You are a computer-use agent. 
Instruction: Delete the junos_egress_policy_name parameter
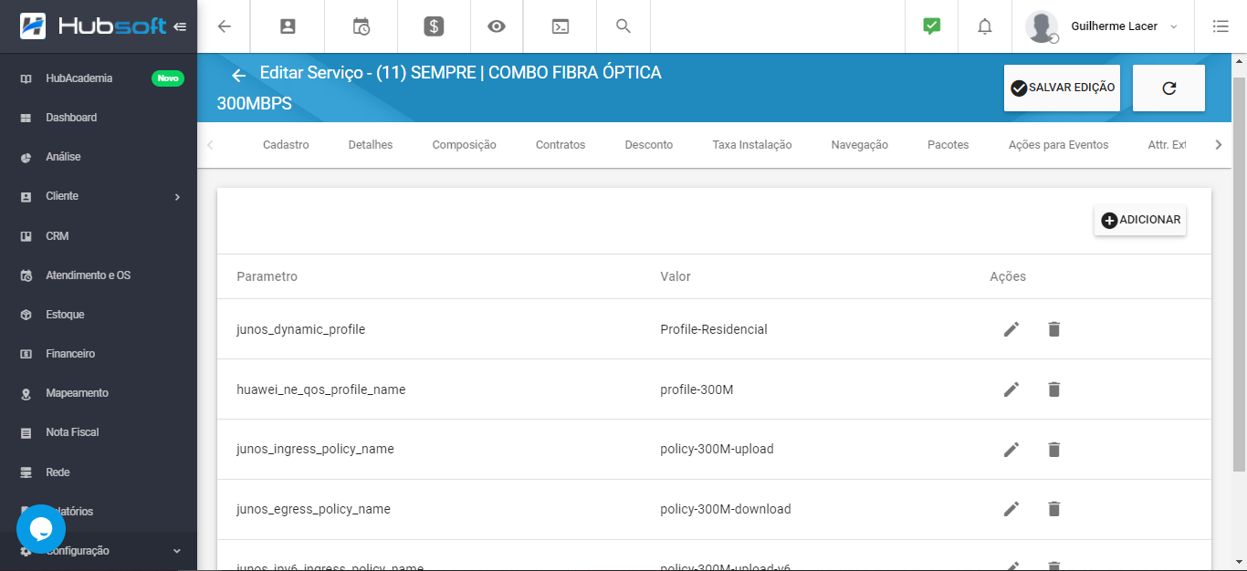pyautogui.click(x=1054, y=509)
